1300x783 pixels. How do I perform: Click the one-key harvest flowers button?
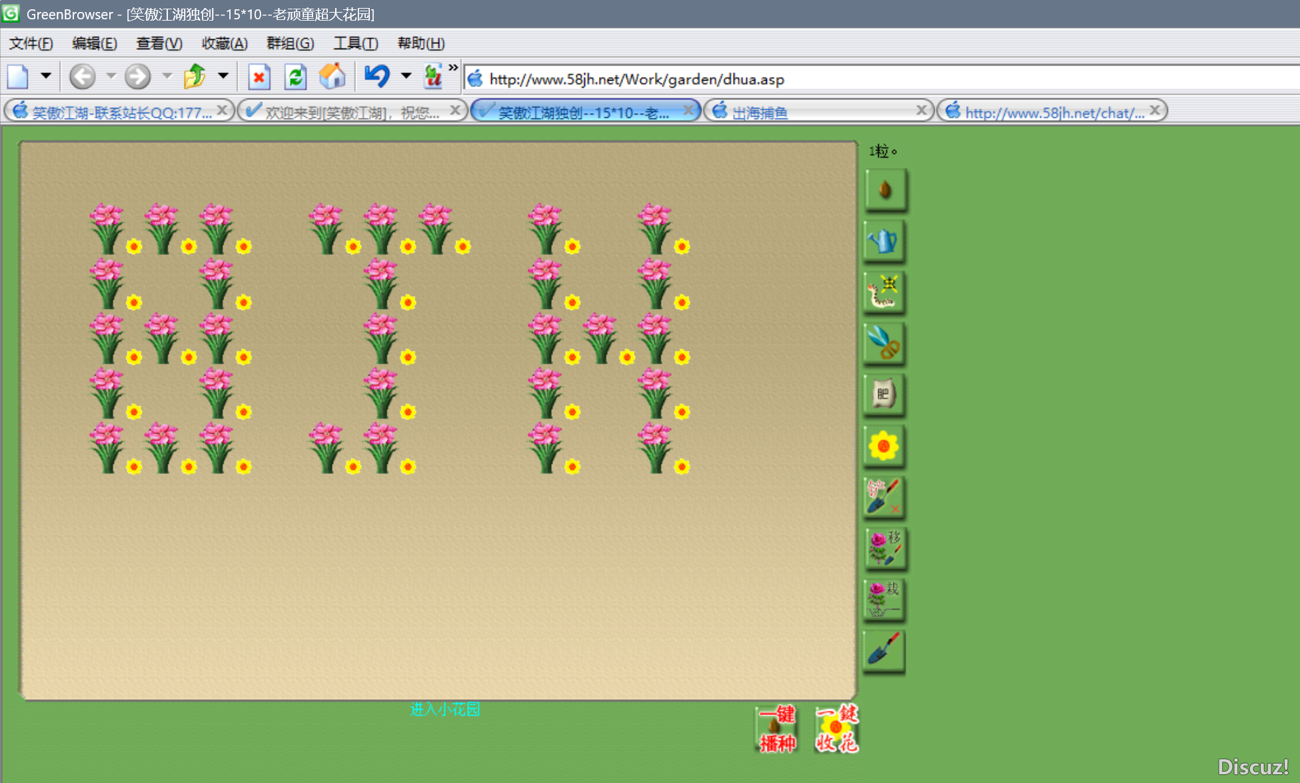837,729
